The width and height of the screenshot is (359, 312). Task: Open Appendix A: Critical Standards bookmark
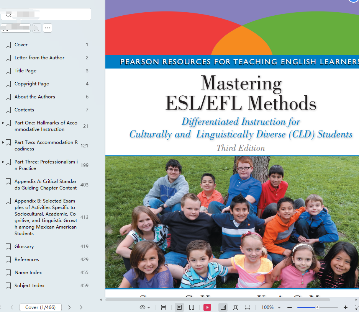click(x=46, y=185)
